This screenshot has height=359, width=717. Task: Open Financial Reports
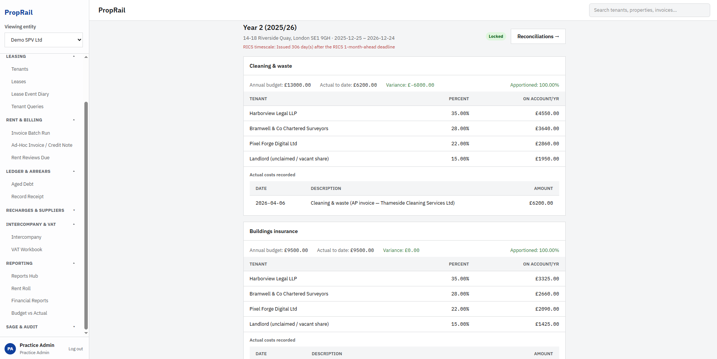30,301
